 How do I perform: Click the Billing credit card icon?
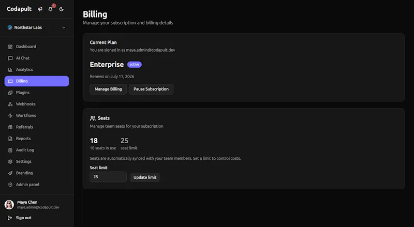tap(10, 81)
